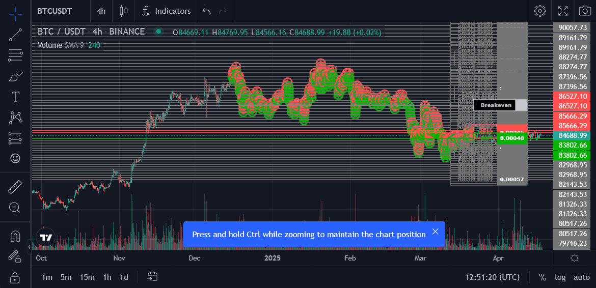Toggle lock all drawing tools
Image resolution: width=596 pixels, height=288 pixels.
[x=15, y=277]
